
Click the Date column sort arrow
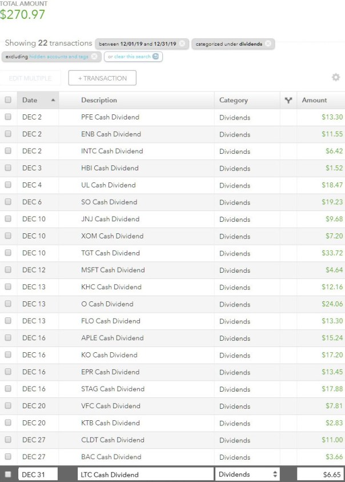pos(53,100)
